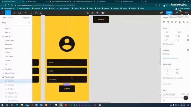Select the Approach Two text layer
This screenshot has height=107, width=191.
pos(13,93)
